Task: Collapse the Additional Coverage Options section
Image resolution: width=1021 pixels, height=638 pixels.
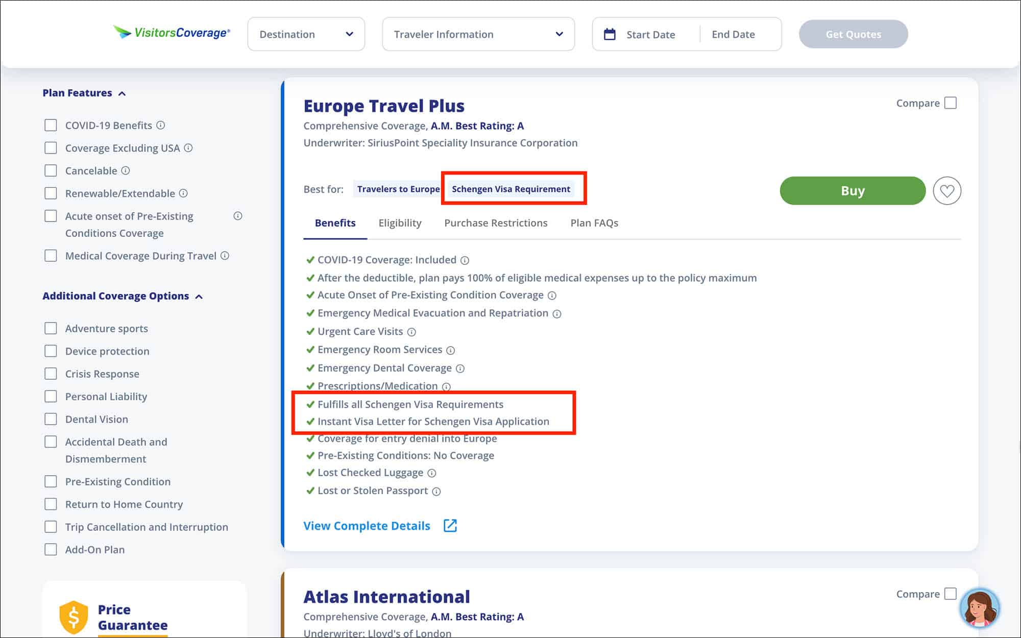Action: pos(200,296)
